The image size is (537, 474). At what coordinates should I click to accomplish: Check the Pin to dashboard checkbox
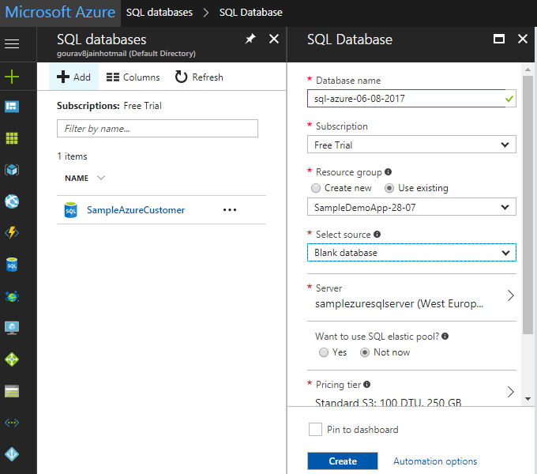[315, 430]
